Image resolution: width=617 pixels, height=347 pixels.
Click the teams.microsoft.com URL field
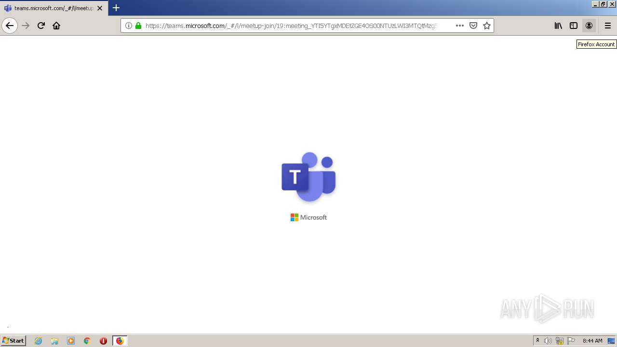click(x=291, y=26)
